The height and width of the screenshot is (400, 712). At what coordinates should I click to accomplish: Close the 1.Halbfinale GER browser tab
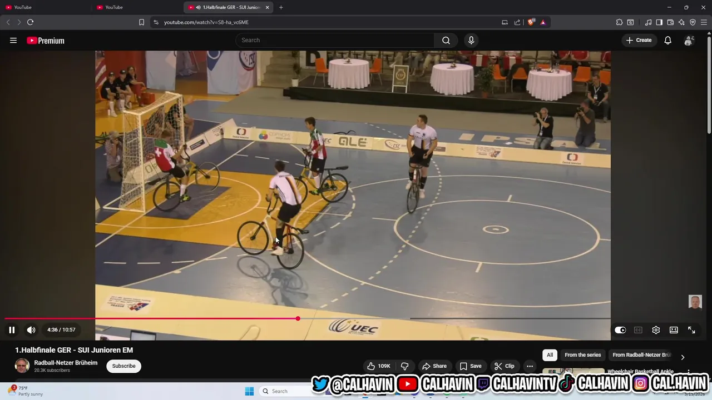tap(267, 7)
